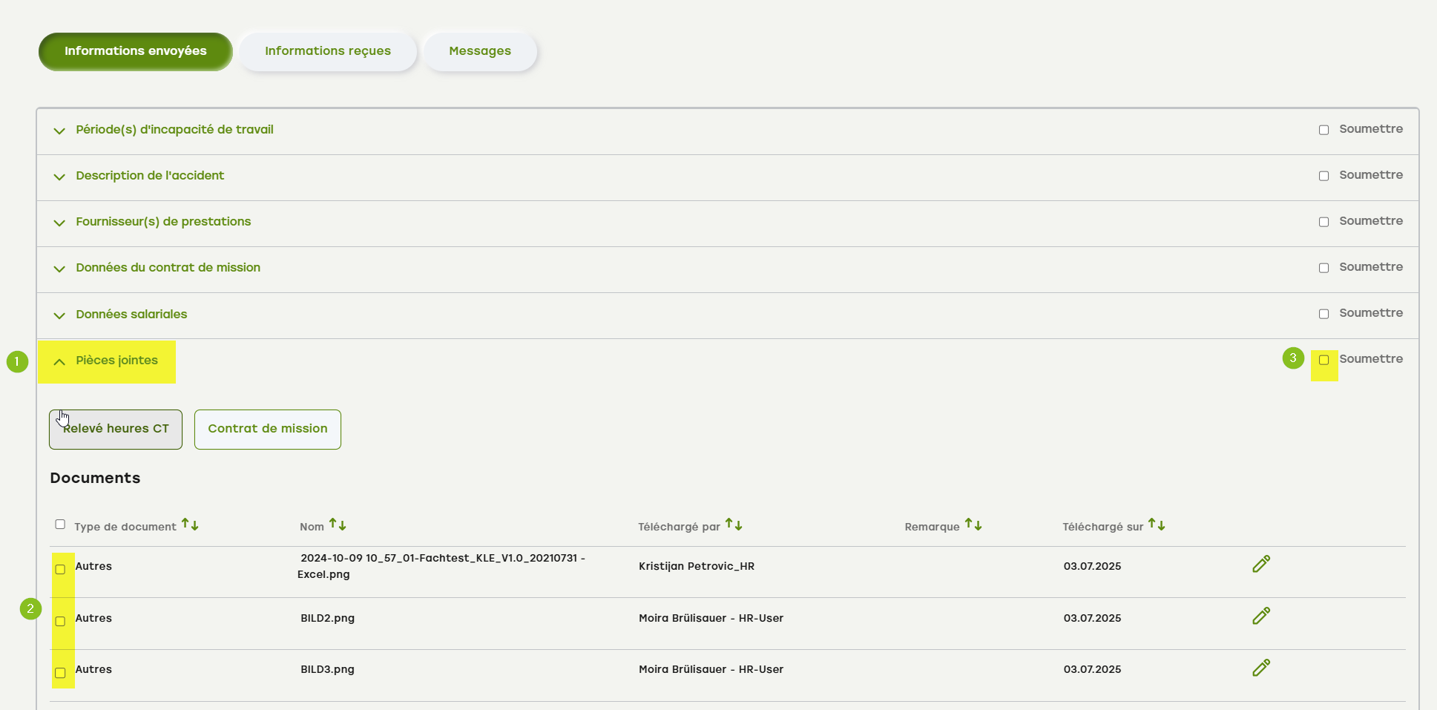Click the edit pencil for BILD3.png

click(x=1260, y=668)
